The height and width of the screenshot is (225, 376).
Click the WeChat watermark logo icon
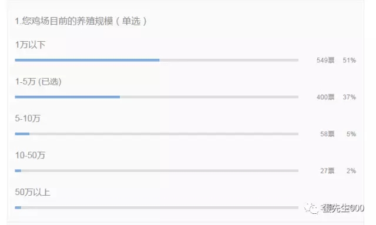click(x=312, y=209)
